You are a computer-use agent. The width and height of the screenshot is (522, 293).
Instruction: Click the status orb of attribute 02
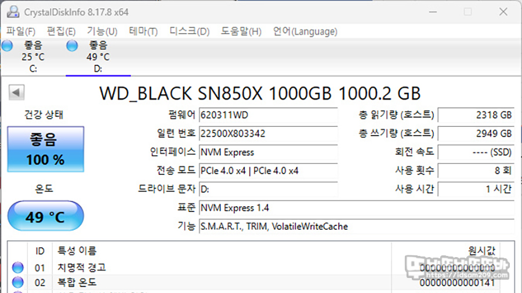[x=17, y=283]
